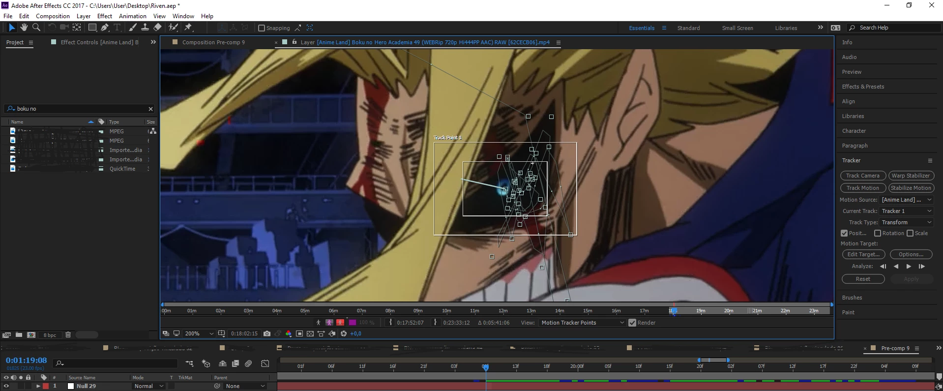
Task: Select the Selection (arrow) tool
Action: tap(12, 28)
